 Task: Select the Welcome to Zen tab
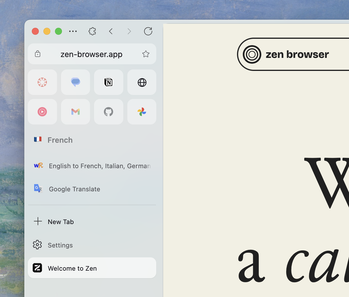pos(92,268)
